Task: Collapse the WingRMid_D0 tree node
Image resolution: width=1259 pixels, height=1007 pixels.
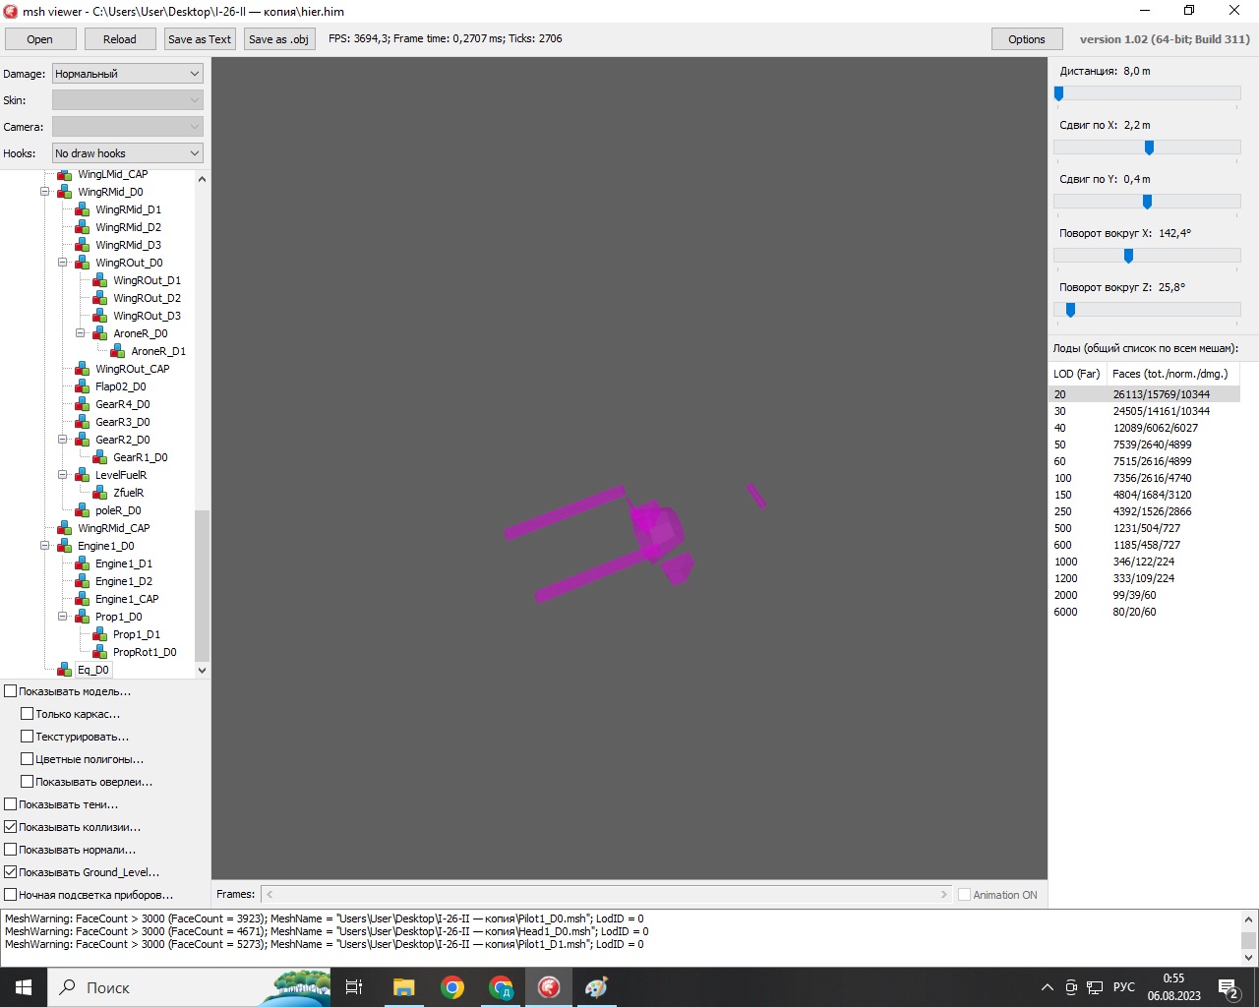Action: click(x=45, y=192)
